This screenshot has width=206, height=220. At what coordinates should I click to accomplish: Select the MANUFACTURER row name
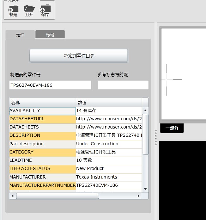pos(43,177)
